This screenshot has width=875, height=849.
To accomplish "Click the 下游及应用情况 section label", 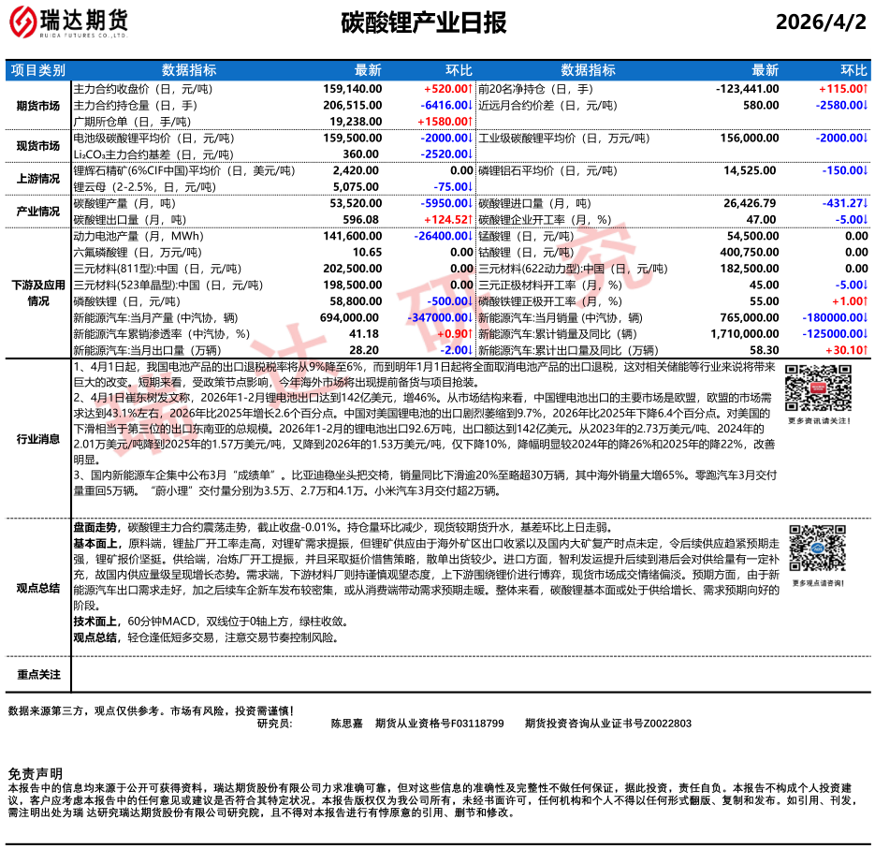I will 37,293.
